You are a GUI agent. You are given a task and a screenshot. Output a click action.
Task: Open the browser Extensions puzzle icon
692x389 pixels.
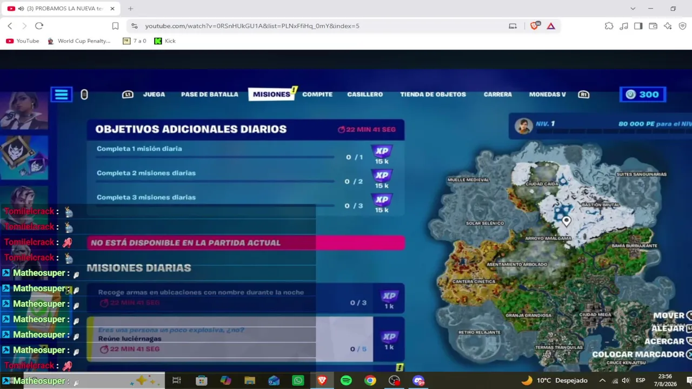coord(609,26)
